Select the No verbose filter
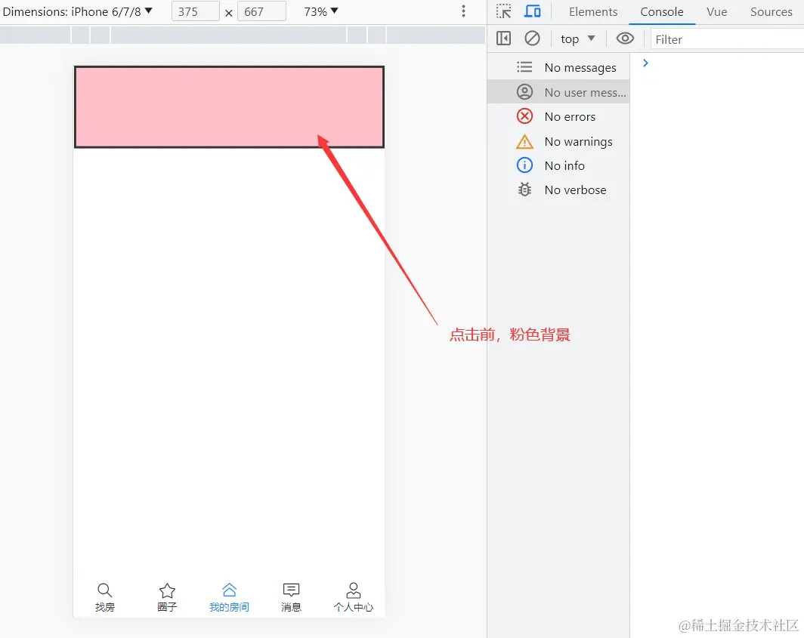The image size is (804, 638). tap(575, 190)
